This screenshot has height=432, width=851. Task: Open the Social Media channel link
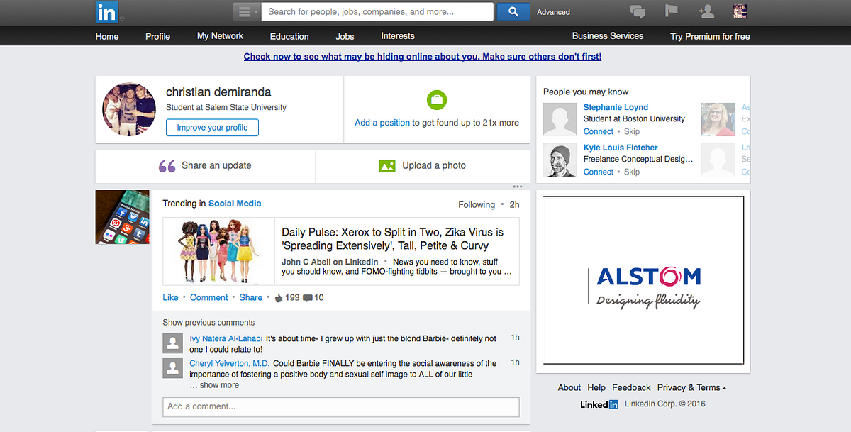(235, 204)
